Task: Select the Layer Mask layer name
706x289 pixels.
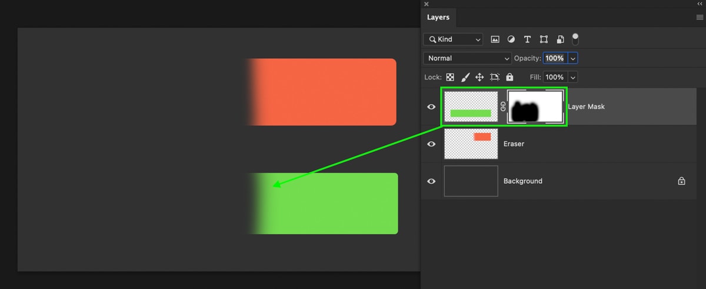Action: pos(587,107)
